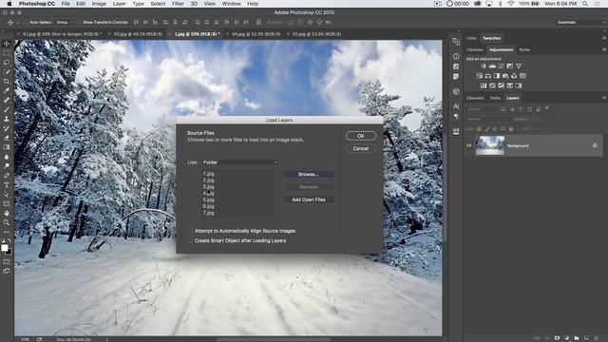Open macOS Spotlight search icon
This screenshot has height=342, width=608.
[x=585, y=4]
